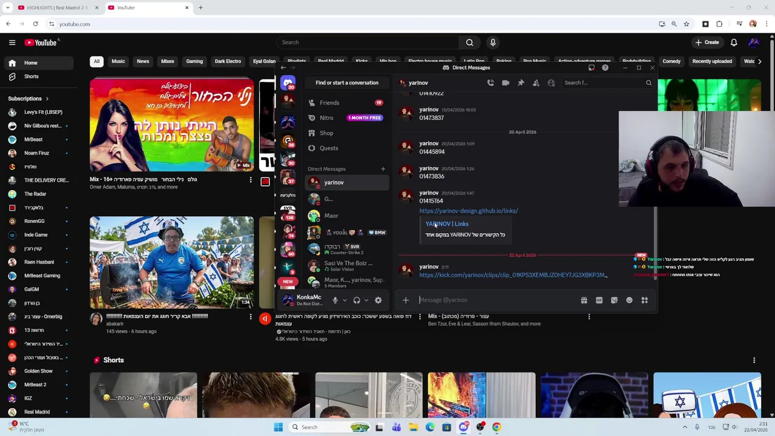Open the Discord inbox icon
This screenshot has width=775, height=436.
coord(592,68)
